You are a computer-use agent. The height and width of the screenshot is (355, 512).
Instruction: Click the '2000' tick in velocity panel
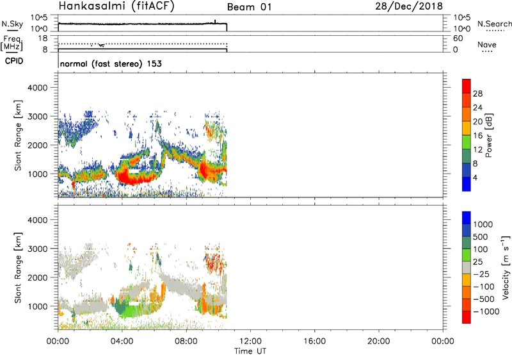coord(37,277)
